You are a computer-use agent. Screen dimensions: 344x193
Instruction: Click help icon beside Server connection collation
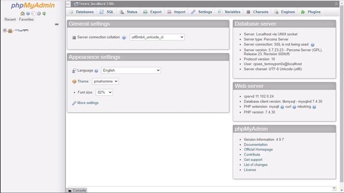point(124,38)
